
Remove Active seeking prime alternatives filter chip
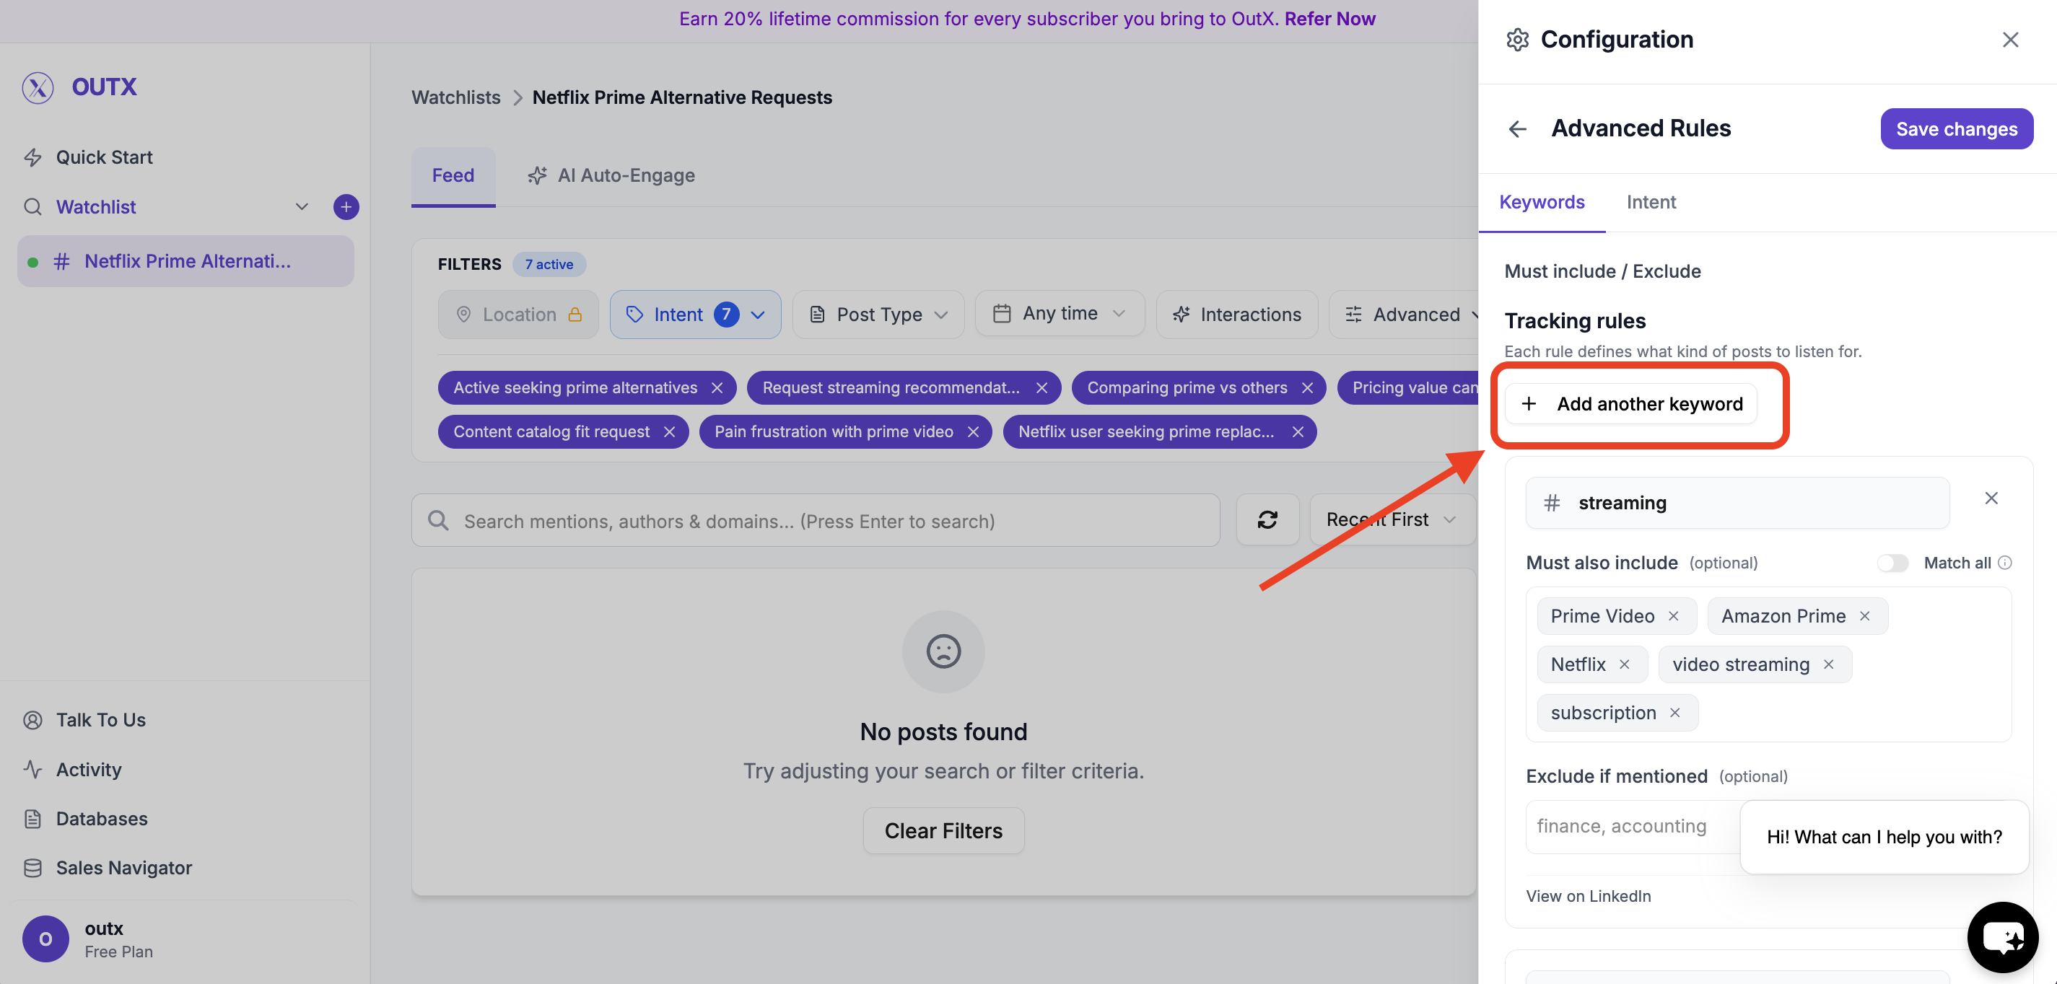click(717, 388)
